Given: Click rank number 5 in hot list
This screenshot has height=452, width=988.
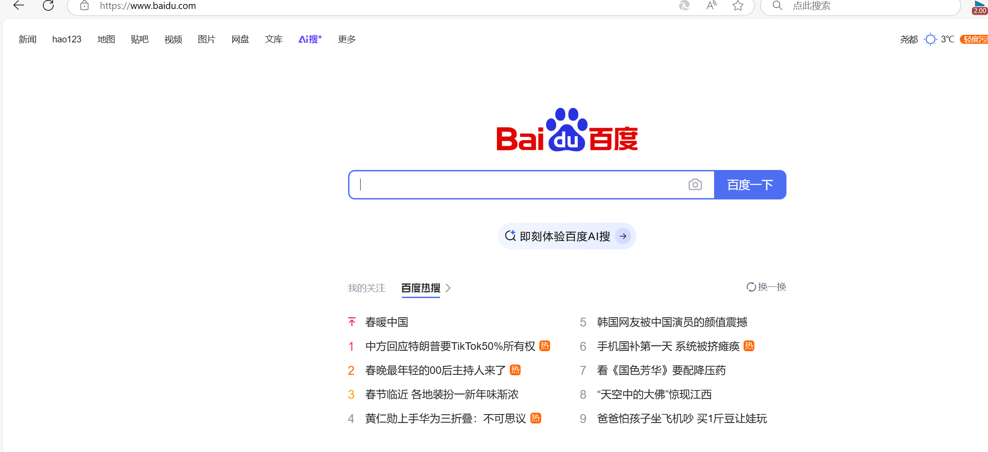Looking at the screenshot, I should pos(583,322).
